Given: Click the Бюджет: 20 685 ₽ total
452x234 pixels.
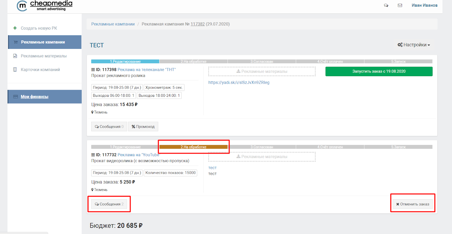Looking at the screenshot, I should (x=116, y=226).
